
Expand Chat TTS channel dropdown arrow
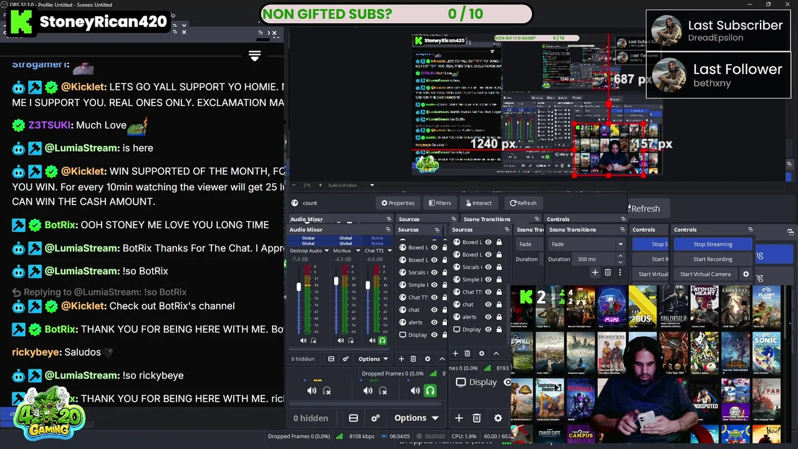tap(388, 251)
